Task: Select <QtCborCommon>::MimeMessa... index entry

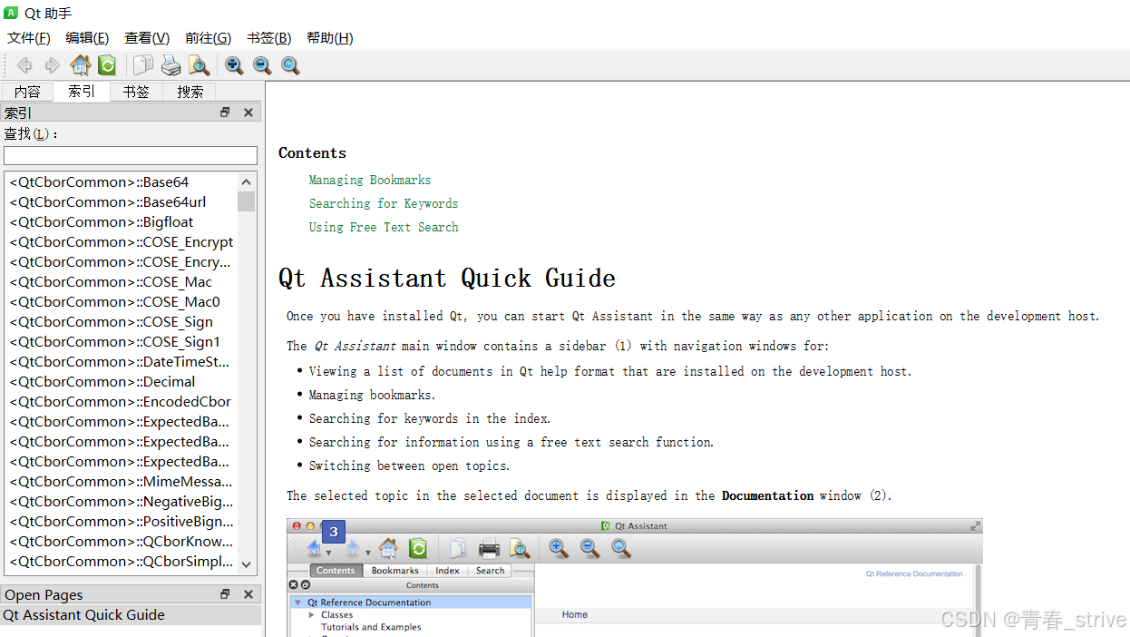Action: [121, 481]
